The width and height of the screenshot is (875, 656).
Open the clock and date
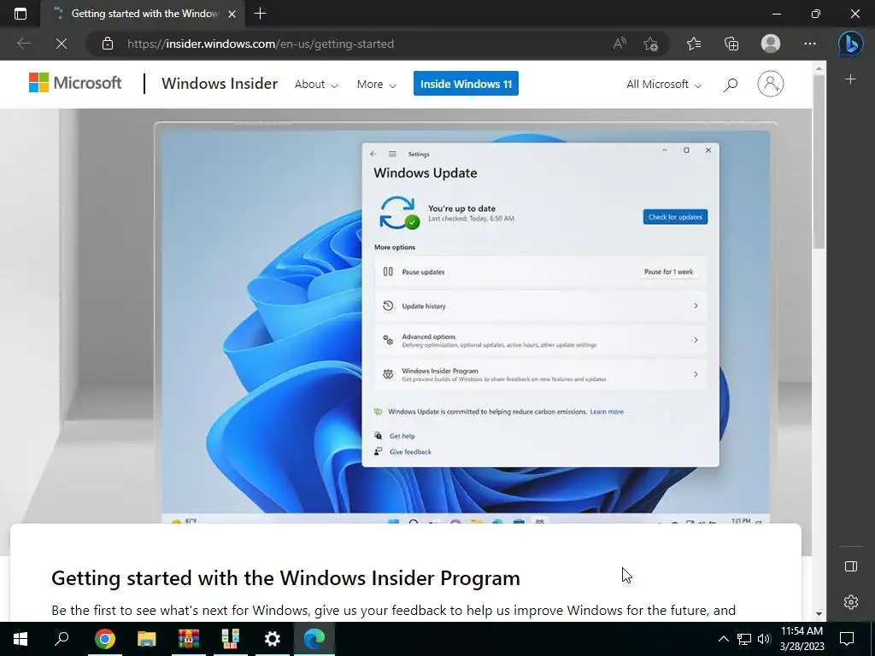tap(802, 639)
